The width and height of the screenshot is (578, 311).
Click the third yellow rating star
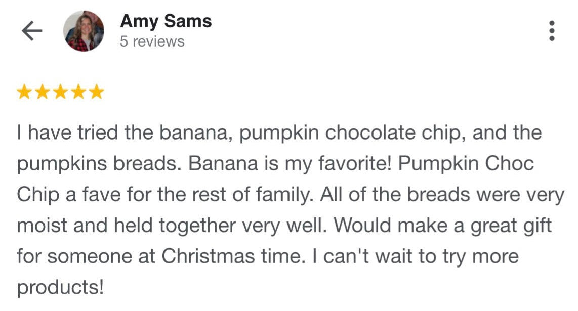[x=60, y=92]
